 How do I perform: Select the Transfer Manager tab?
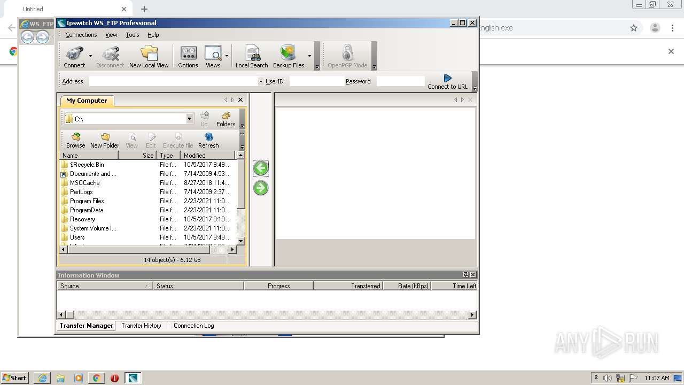tap(86, 326)
